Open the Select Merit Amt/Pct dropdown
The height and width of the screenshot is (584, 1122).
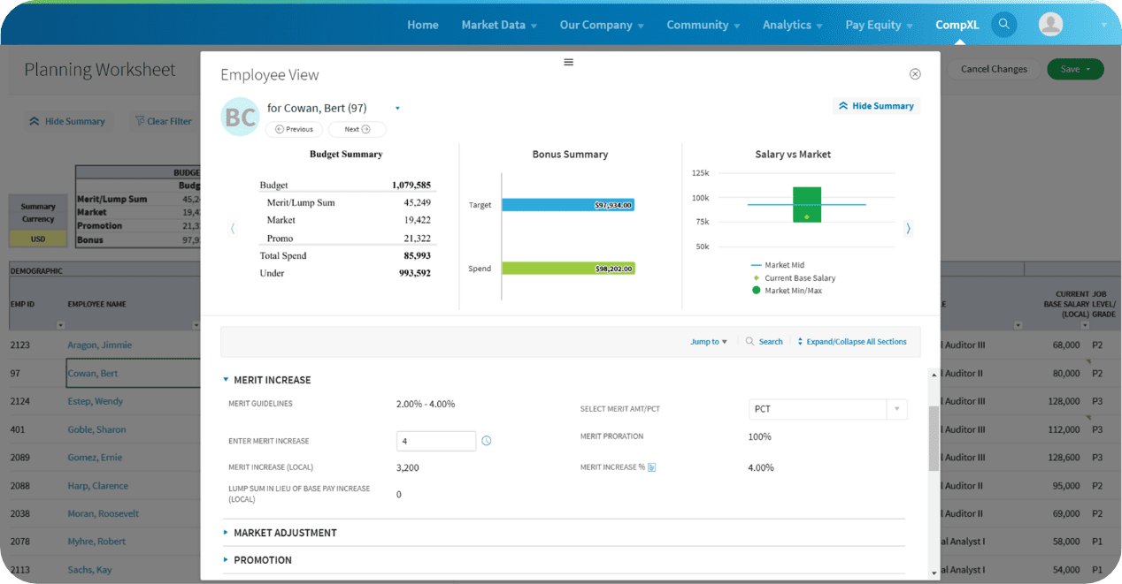(827, 409)
